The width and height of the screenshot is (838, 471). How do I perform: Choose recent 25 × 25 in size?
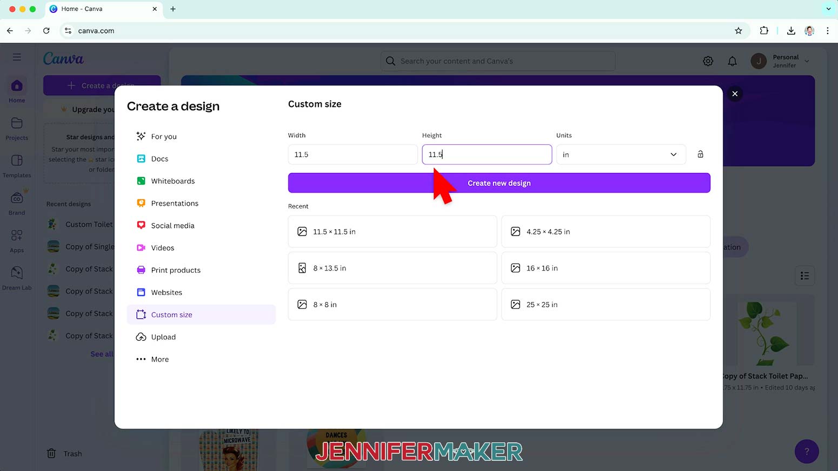(606, 305)
